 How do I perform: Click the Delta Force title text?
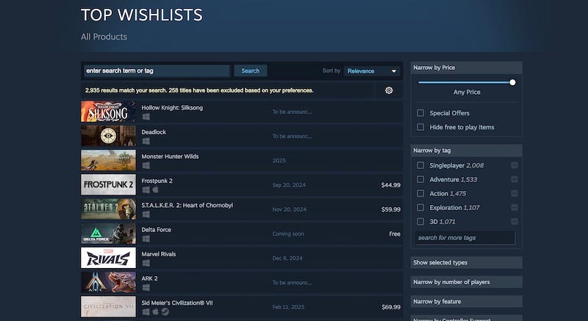(156, 230)
